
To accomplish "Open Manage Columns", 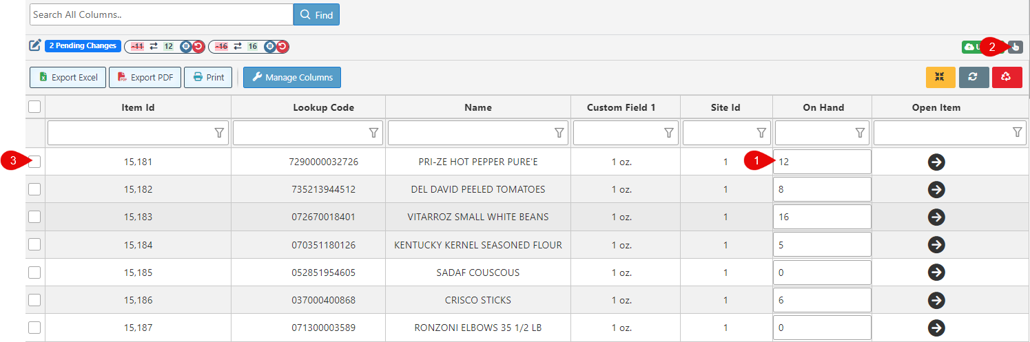I will pos(291,77).
